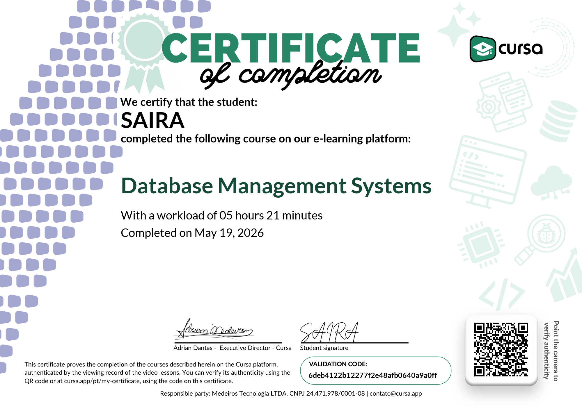The image size is (582, 411).
Task: Click the certificate proof disclaimer paragraph
Action: coord(157,373)
